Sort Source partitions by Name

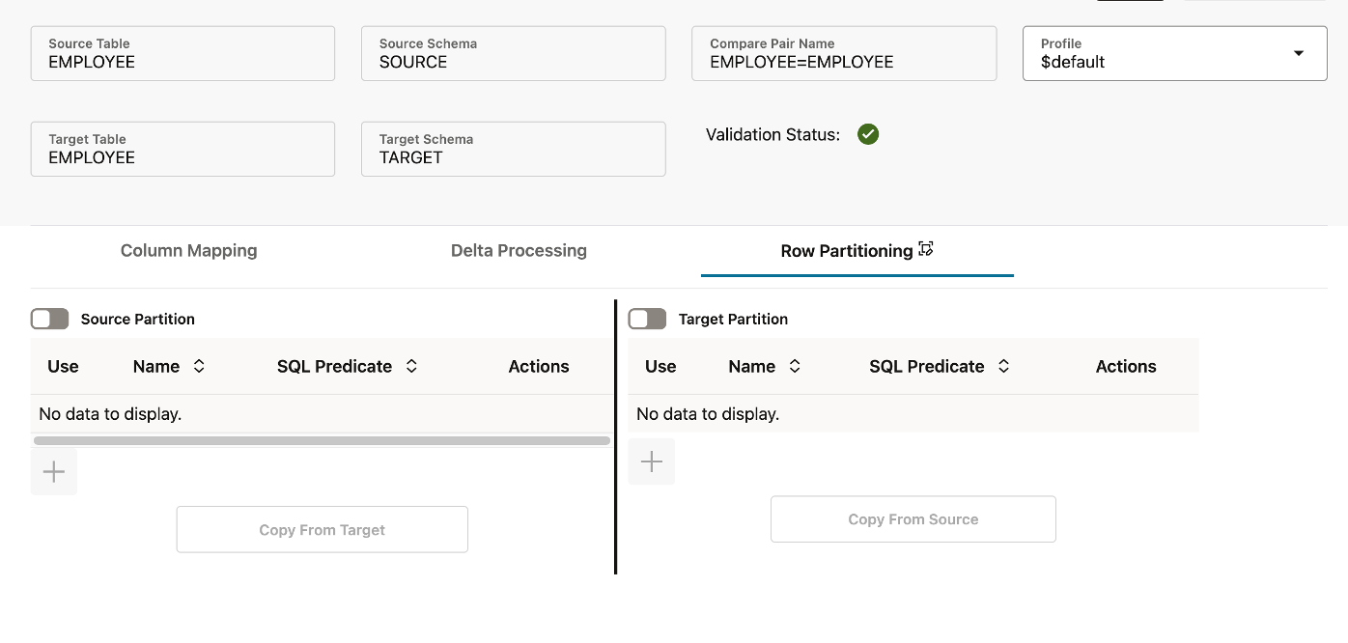(199, 366)
